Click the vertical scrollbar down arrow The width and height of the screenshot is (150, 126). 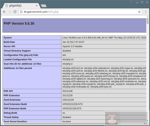click(x=147, y=121)
